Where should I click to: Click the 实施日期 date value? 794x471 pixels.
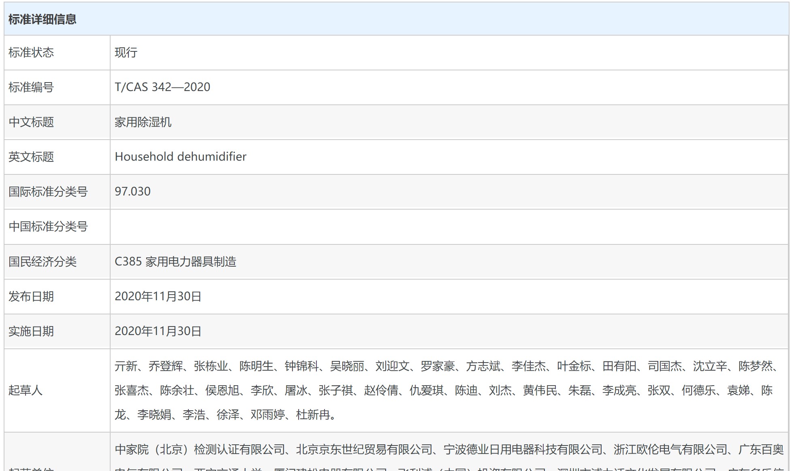point(158,331)
